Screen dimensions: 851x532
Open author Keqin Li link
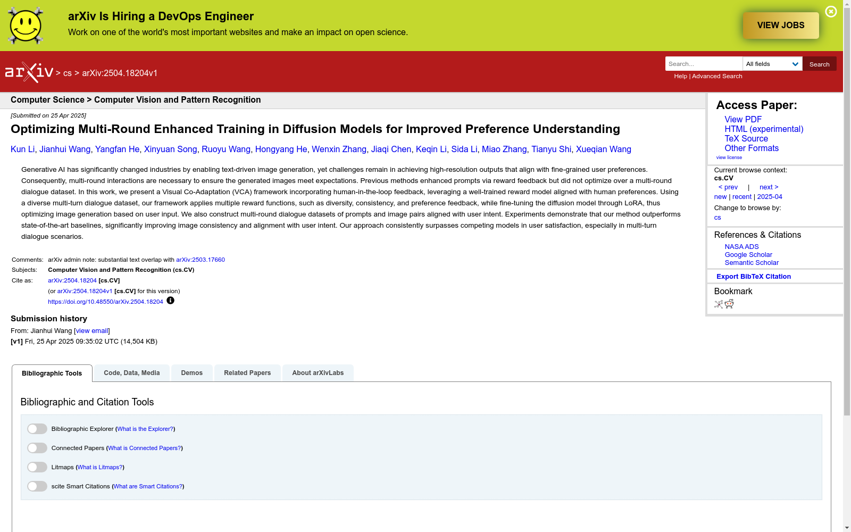pyautogui.click(x=431, y=149)
